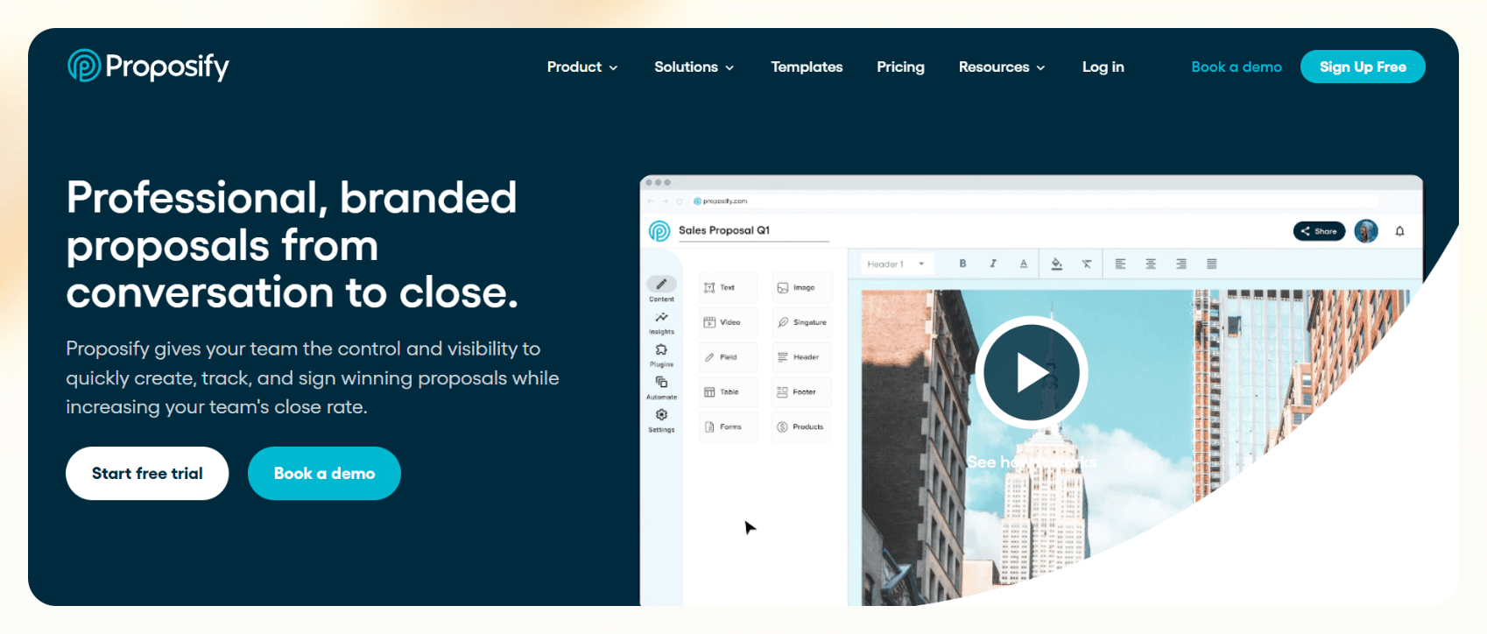Add a Video content block

click(x=728, y=322)
